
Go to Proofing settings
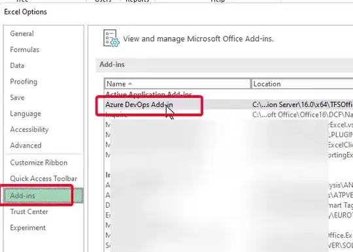point(24,82)
